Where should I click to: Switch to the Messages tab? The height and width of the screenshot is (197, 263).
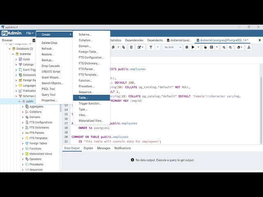[x=104, y=148]
